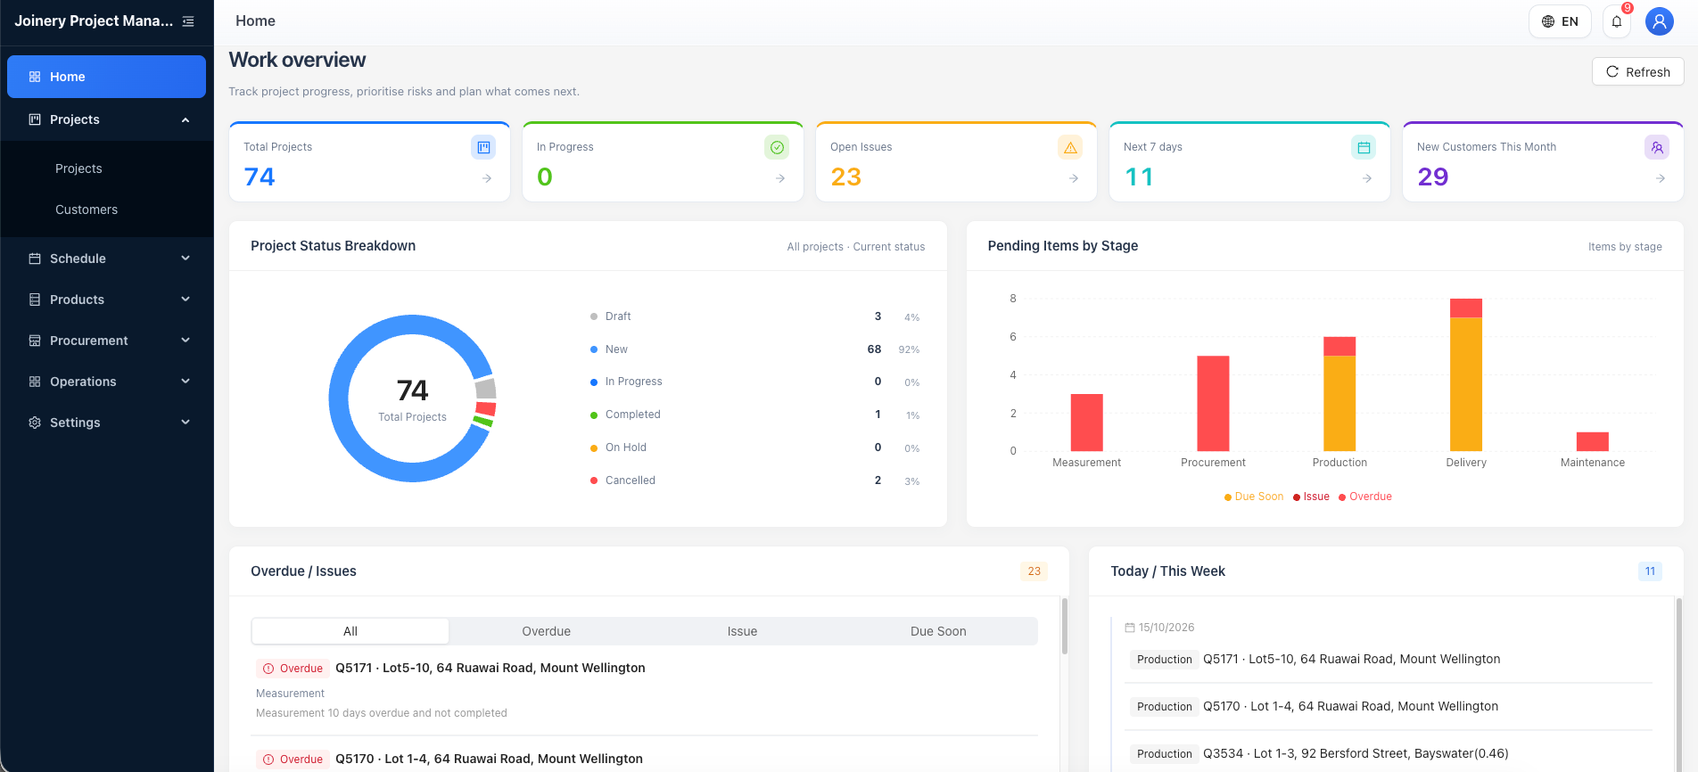The width and height of the screenshot is (1698, 772).
Task: Click the Total Projects card icon
Action: (x=483, y=147)
